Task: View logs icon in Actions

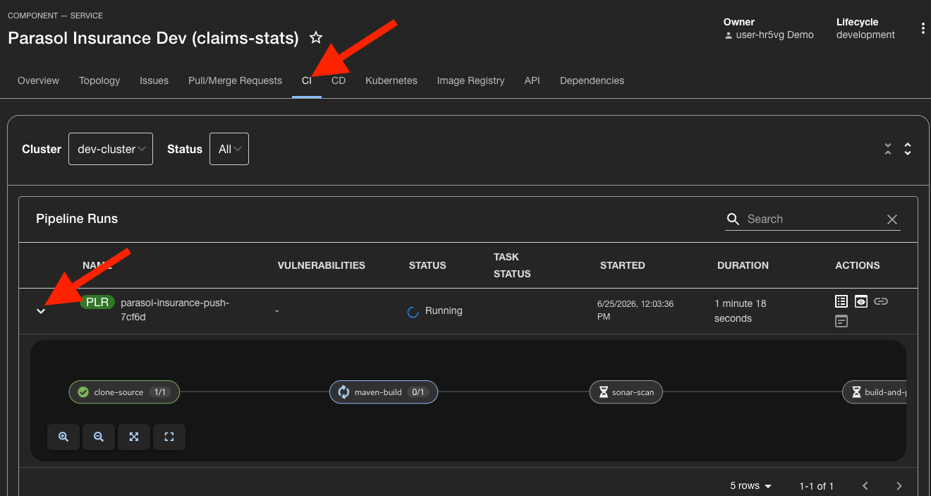Action: [841, 301]
